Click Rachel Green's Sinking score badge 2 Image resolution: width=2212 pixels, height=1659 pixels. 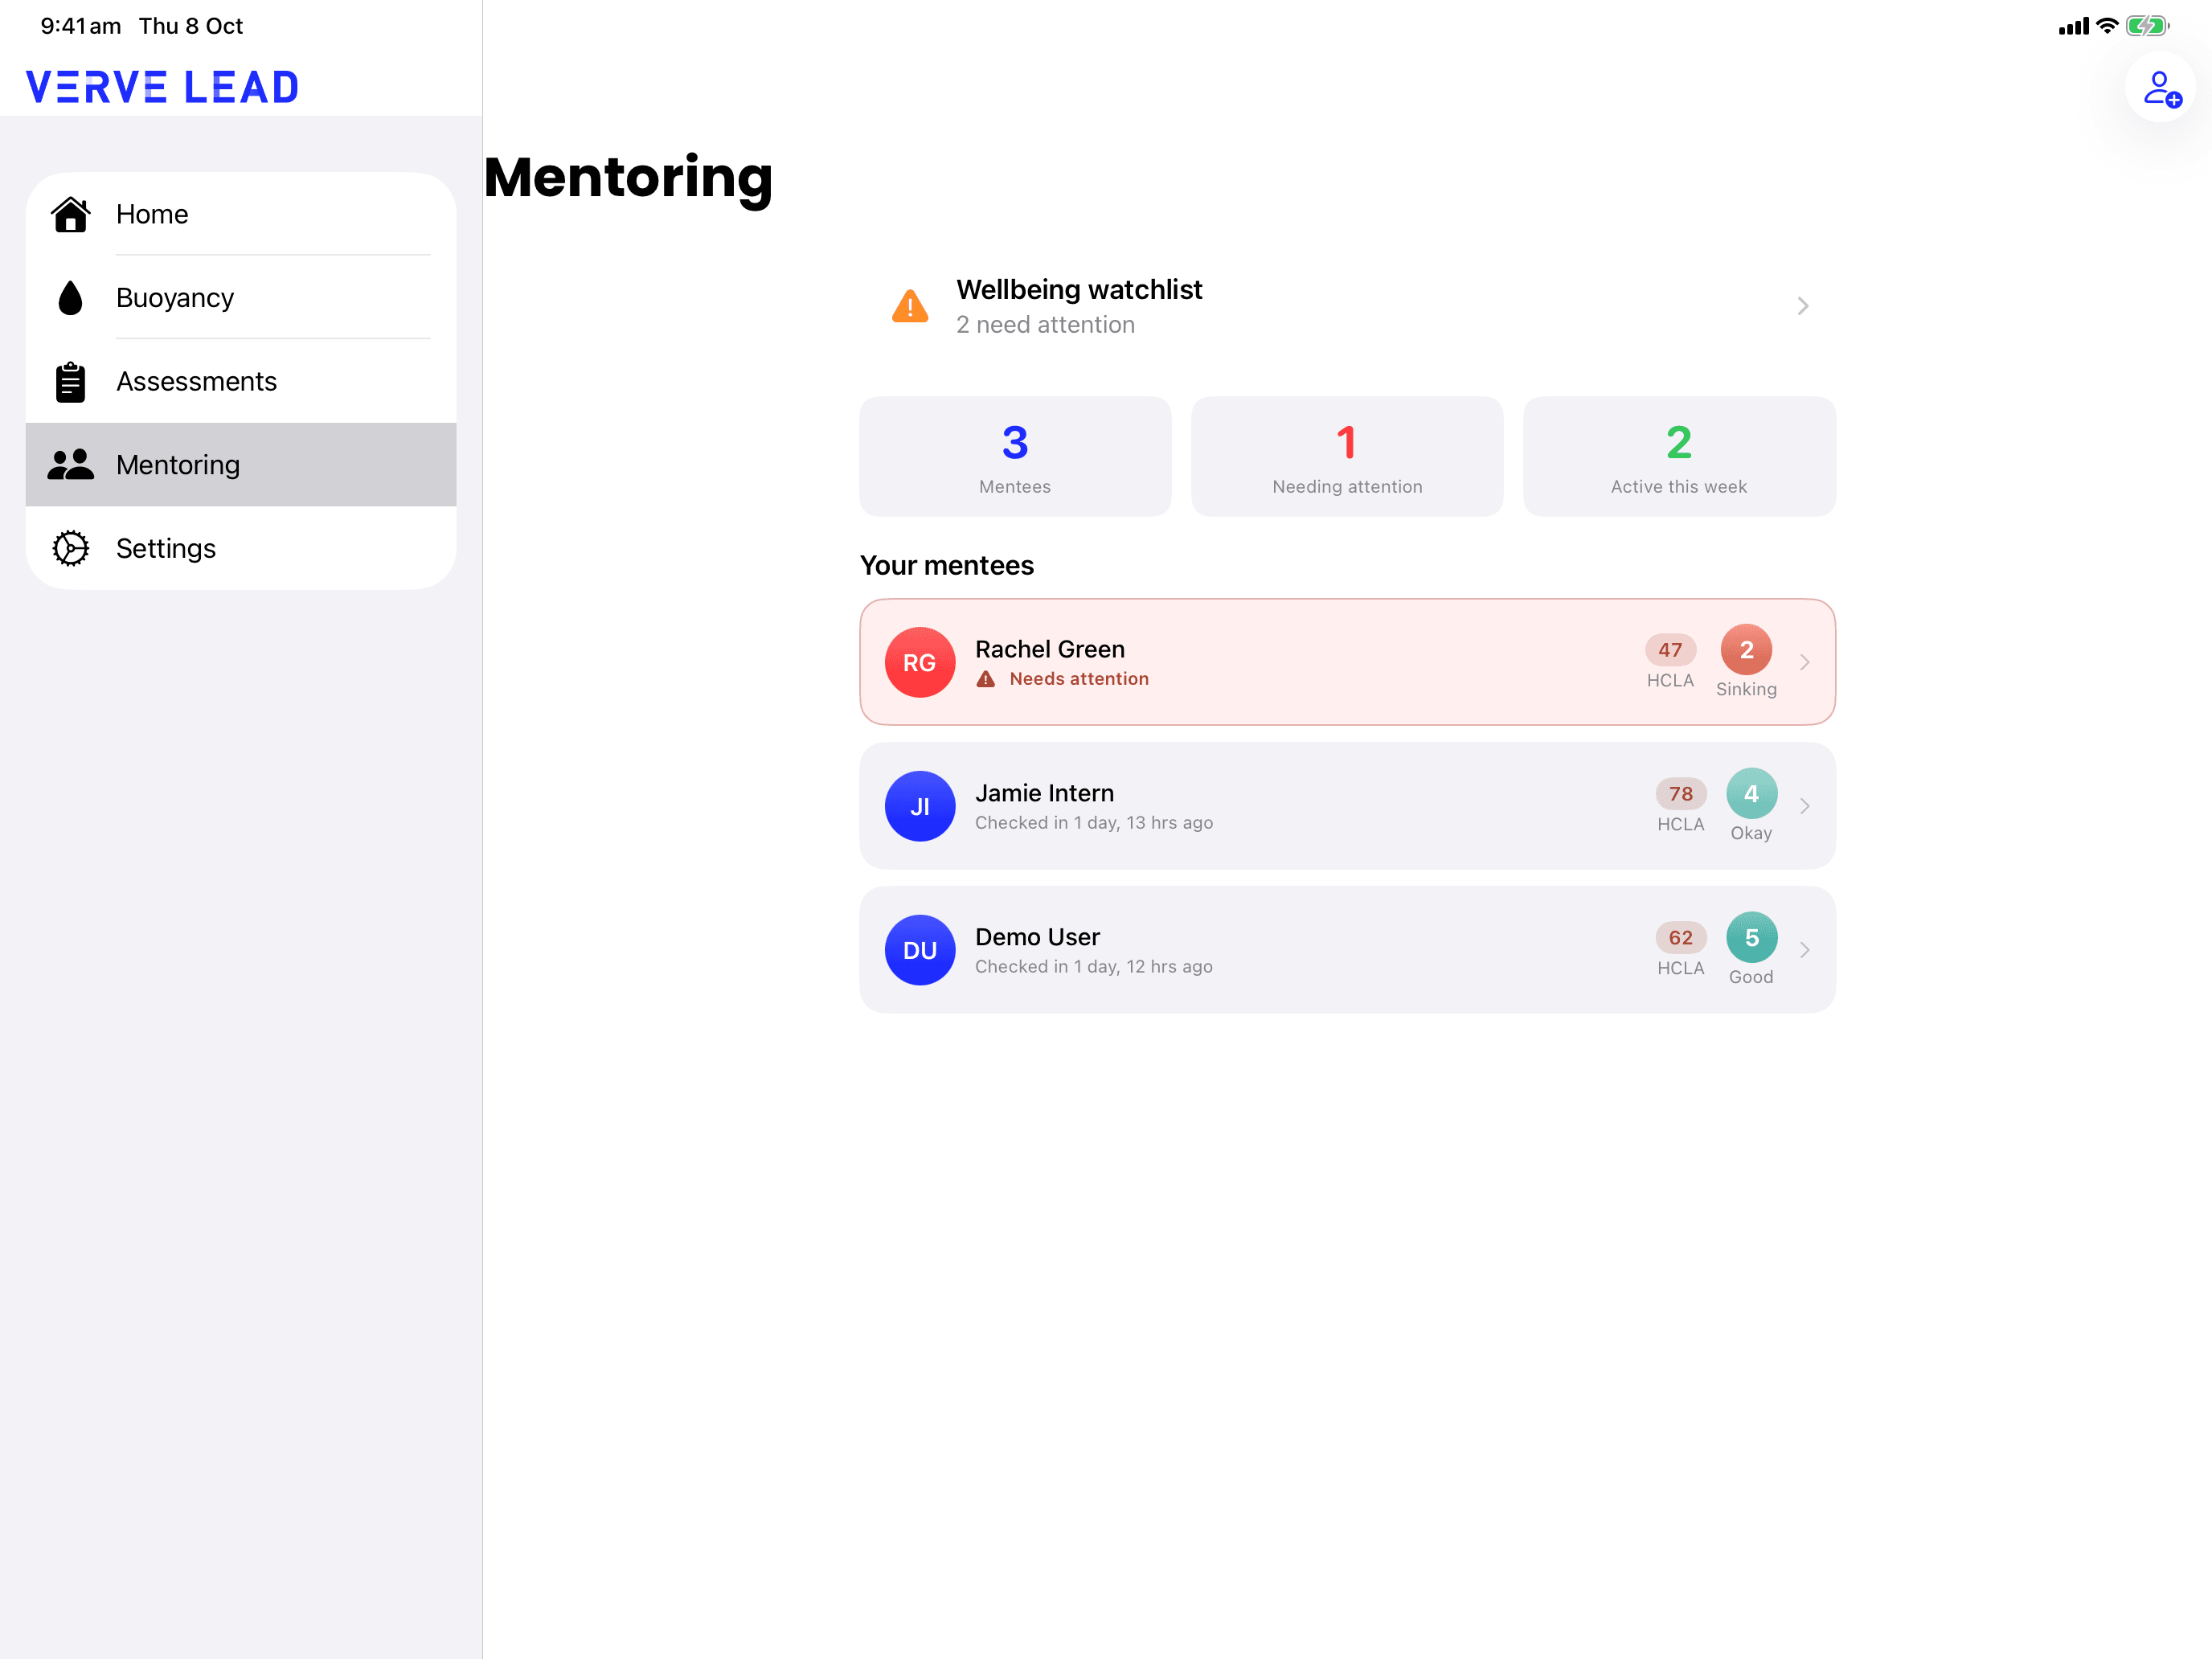point(1746,650)
